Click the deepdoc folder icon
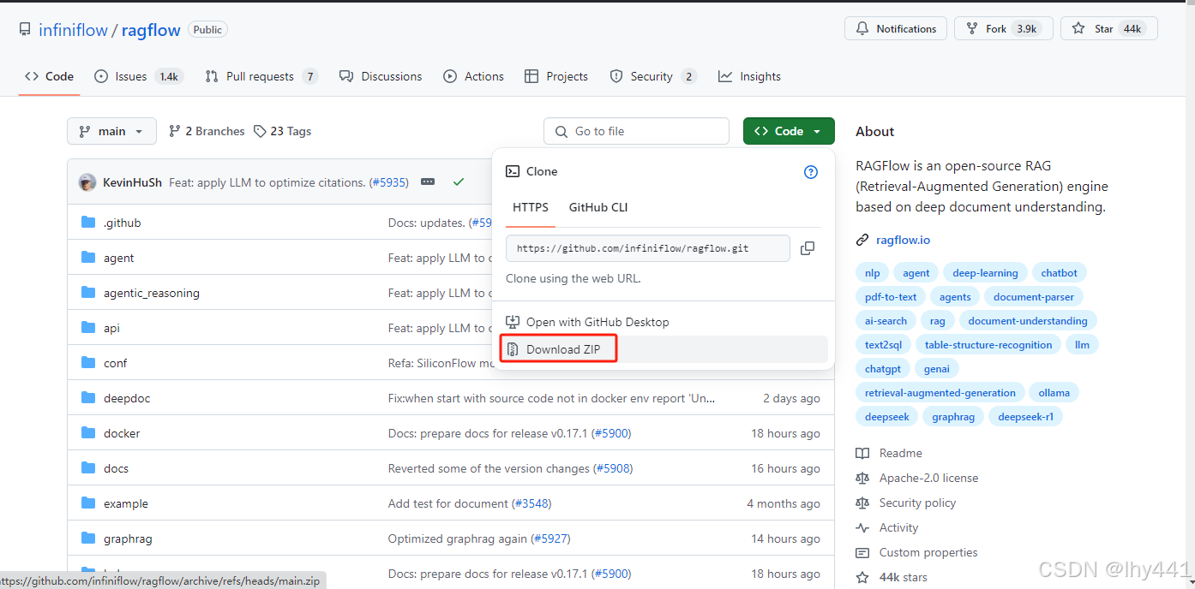This screenshot has height=589, width=1195. (x=88, y=398)
